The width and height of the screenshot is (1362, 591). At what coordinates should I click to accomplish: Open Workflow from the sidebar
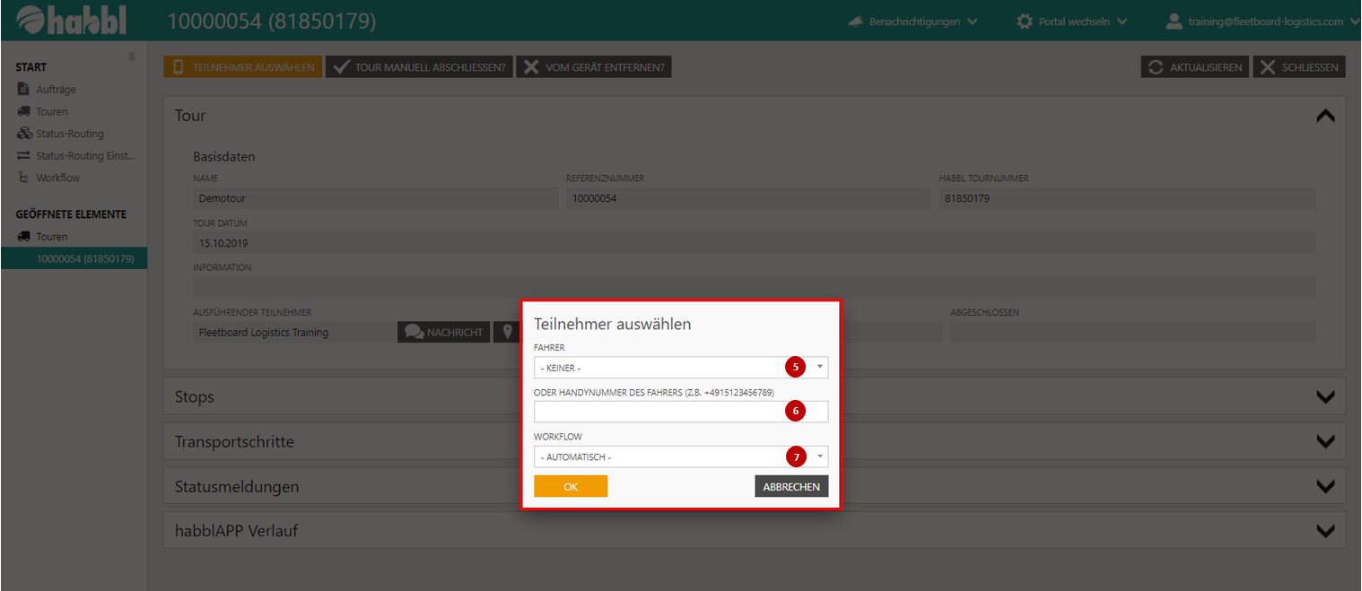(57, 178)
